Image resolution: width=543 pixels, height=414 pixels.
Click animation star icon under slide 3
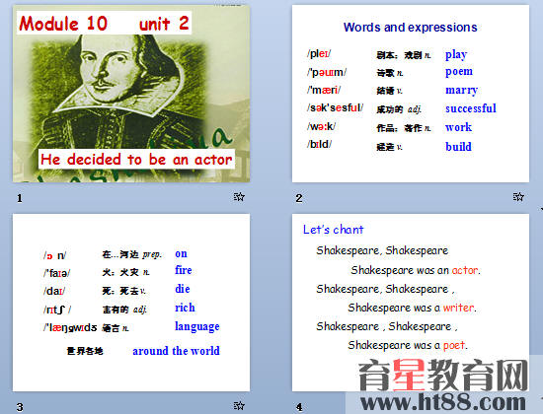click(x=239, y=405)
